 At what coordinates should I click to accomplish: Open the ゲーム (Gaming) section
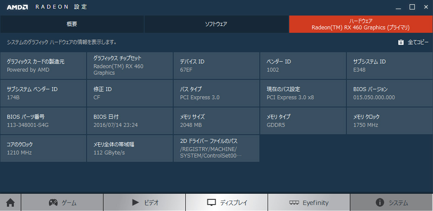[62, 203]
